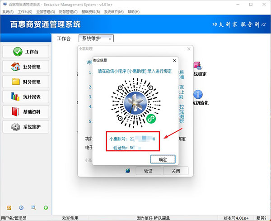The image size is (271, 221).
Task: Click the application icon in title bar
Action: click(5, 4)
